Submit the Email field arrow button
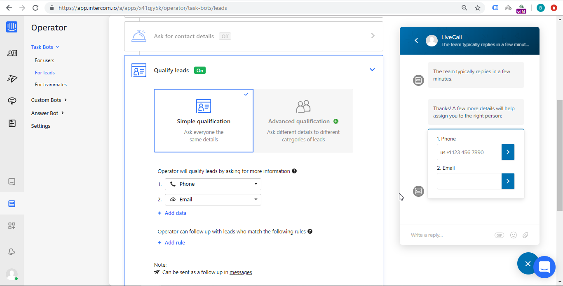Viewport: 563px width, 286px height. pos(508,181)
